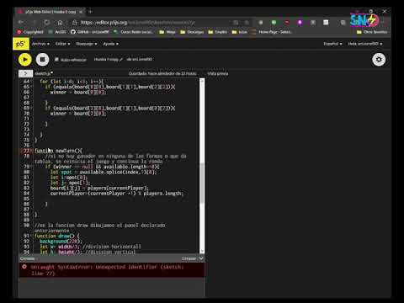Toggle the Auto-refrescar checkbox
The height and width of the screenshot is (303, 404).
pos(56,60)
